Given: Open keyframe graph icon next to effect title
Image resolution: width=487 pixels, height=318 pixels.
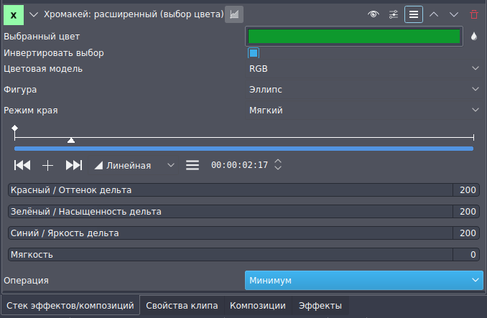Looking at the screenshot, I should click(234, 14).
